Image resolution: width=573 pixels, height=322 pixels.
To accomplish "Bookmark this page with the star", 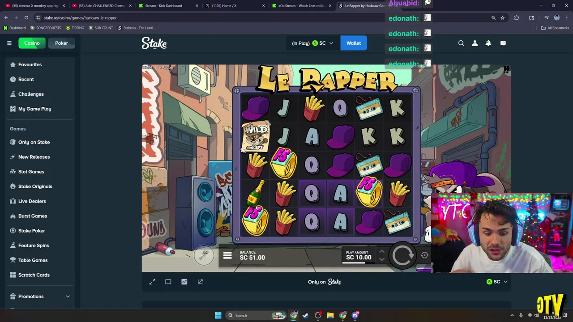I will [x=503, y=18].
